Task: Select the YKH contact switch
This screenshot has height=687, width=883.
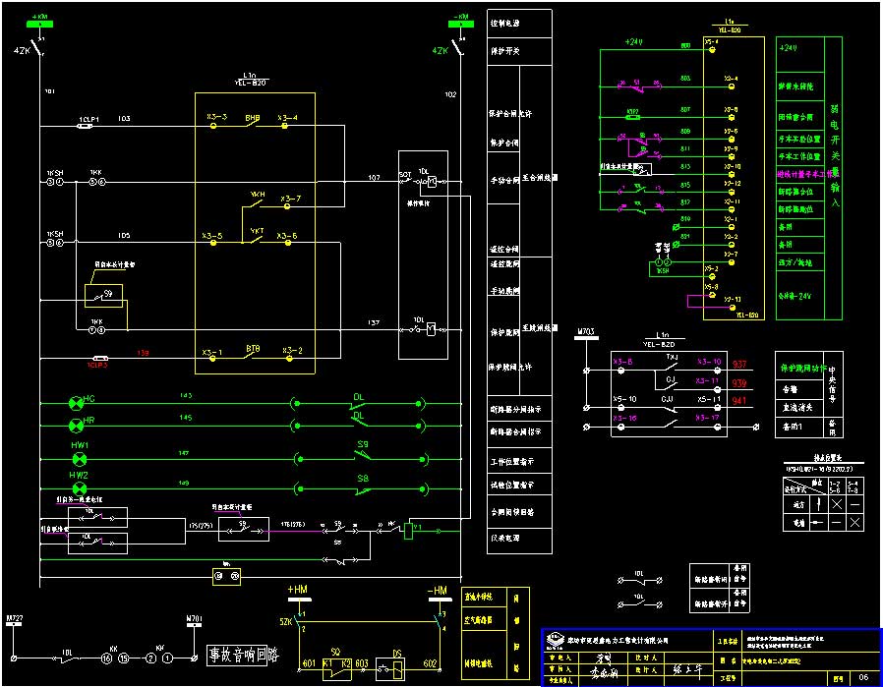Action: tap(256, 200)
